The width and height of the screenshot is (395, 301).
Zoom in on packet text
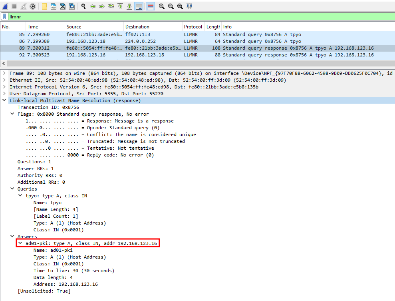coord(161,6)
